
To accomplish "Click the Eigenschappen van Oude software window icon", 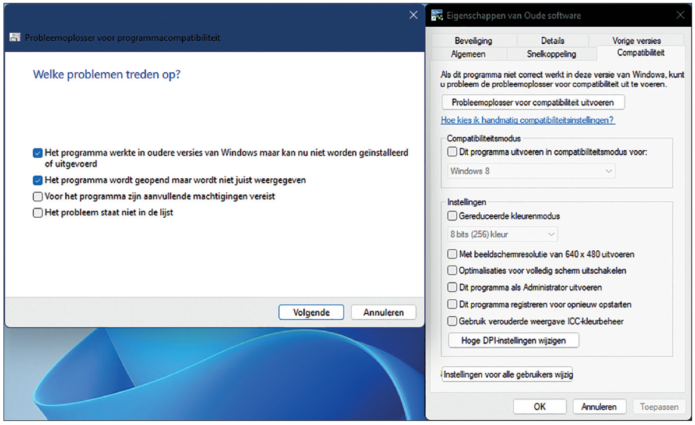I will click(437, 16).
